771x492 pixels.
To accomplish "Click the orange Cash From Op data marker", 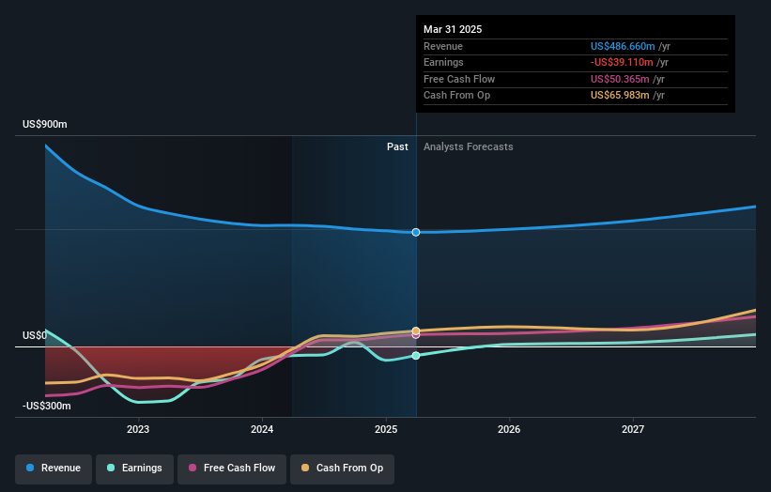I will pyautogui.click(x=416, y=331).
